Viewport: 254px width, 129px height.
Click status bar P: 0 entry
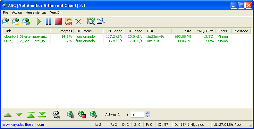[x=149, y=125]
